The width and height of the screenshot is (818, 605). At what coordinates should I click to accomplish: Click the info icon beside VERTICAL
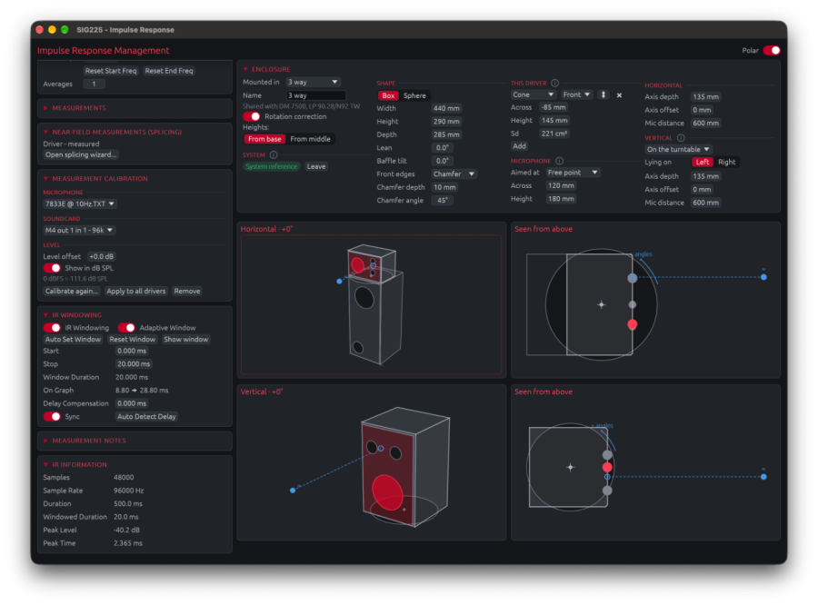681,138
